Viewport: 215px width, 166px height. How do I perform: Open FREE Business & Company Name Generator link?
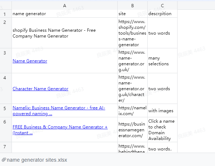point(60,130)
